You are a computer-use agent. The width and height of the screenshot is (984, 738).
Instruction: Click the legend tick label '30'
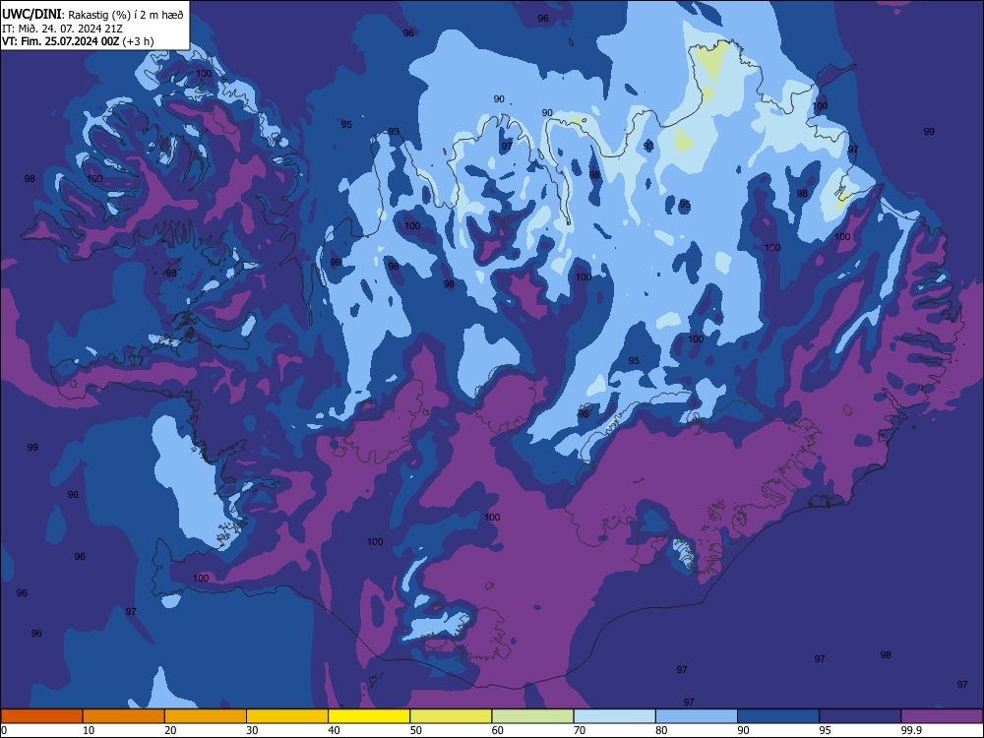coord(252,730)
